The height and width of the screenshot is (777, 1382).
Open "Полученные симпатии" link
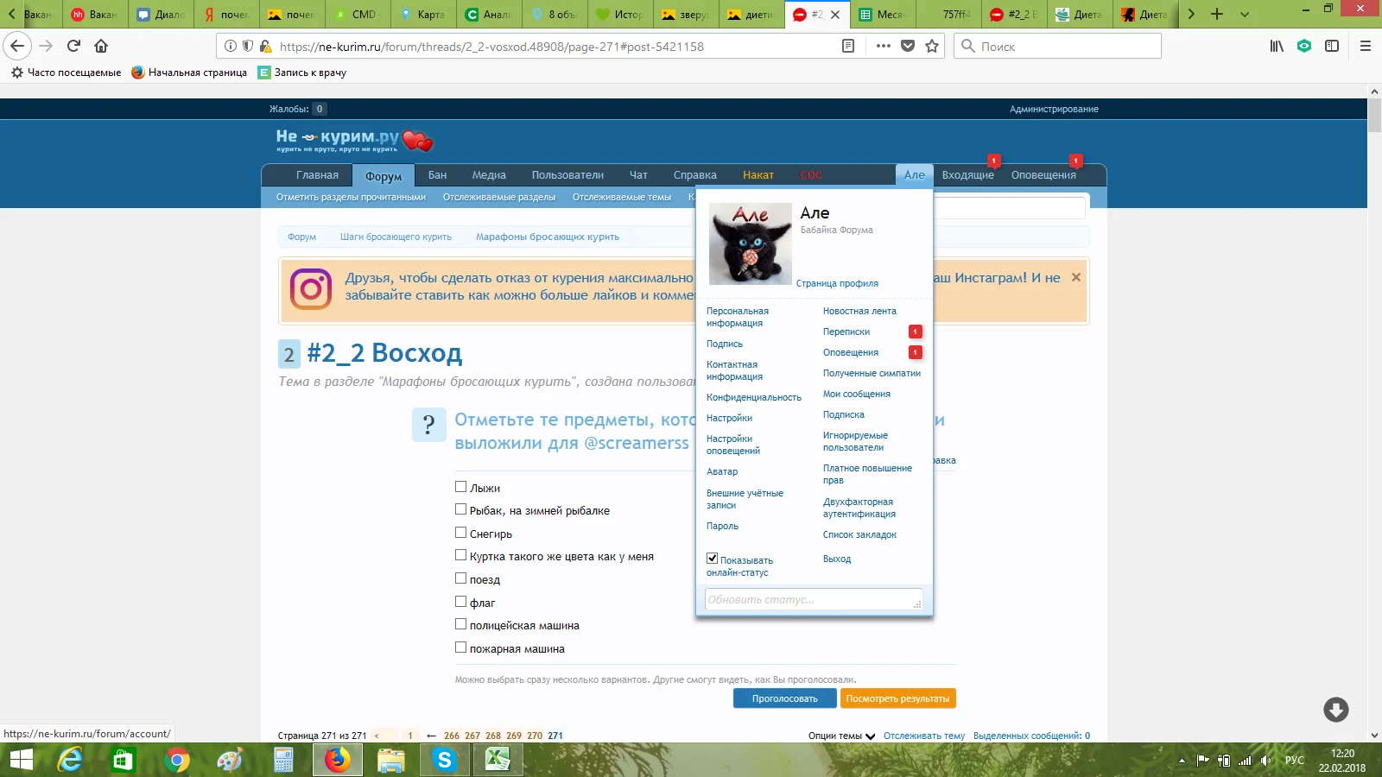tap(872, 373)
